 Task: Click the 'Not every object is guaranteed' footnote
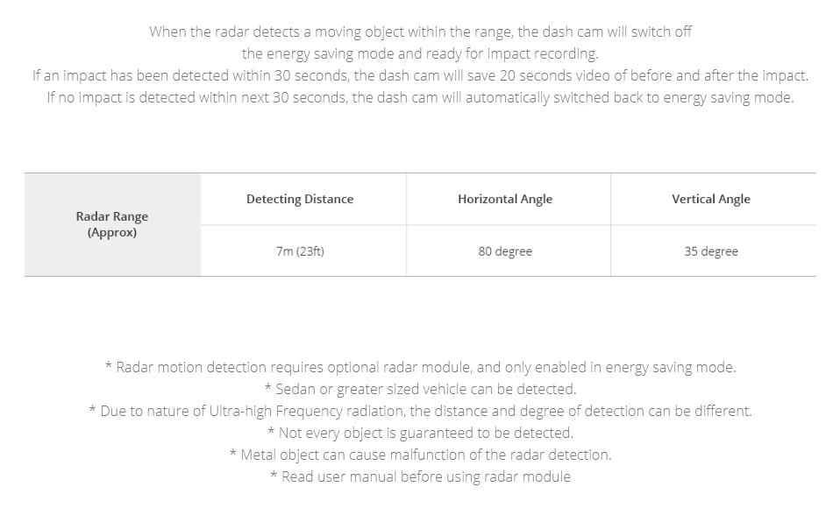421,433
